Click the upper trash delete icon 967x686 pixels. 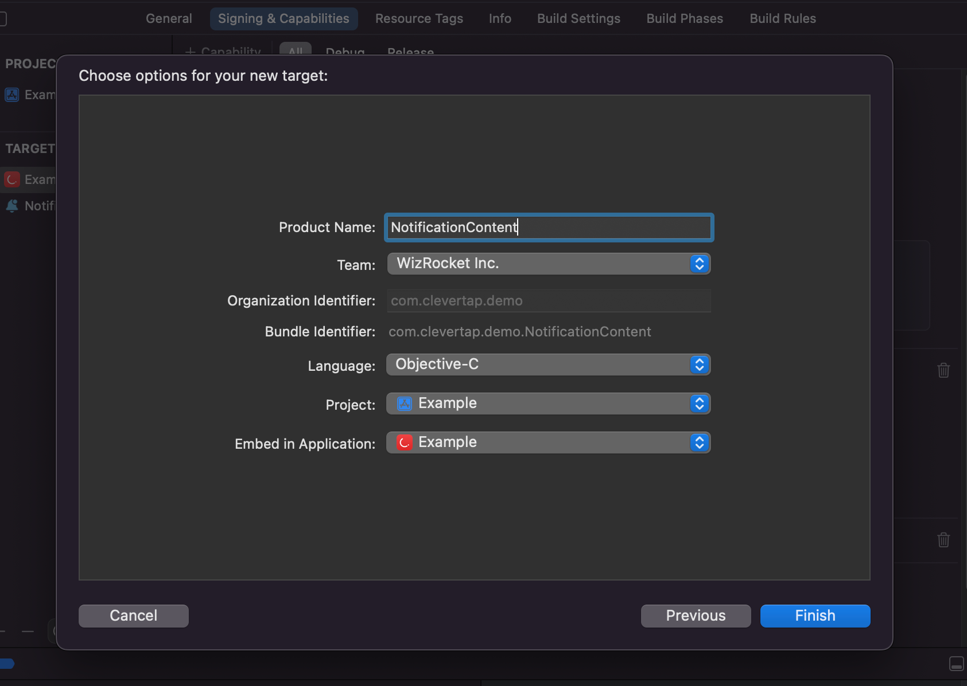point(943,370)
